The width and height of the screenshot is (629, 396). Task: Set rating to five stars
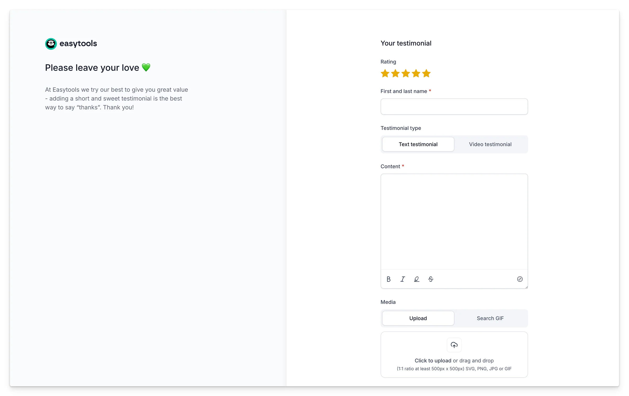click(x=426, y=73)
